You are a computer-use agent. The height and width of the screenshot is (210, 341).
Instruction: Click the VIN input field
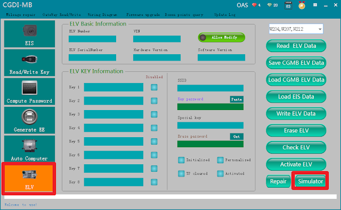(157, 39)
